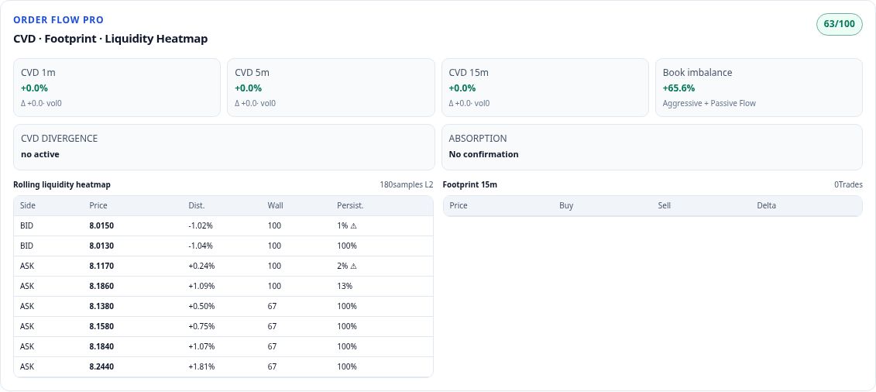876x392 pixels.
Task: Click the BID label in the 8.0130 row
Action: coord(27,246)
